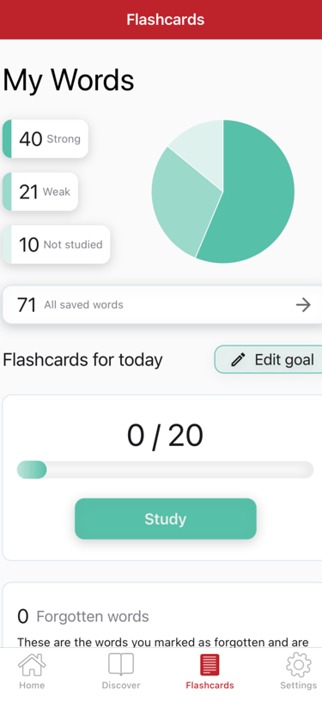Expand the 71 All saved words row
The image size is (322, 702).
tap(162, 305)
